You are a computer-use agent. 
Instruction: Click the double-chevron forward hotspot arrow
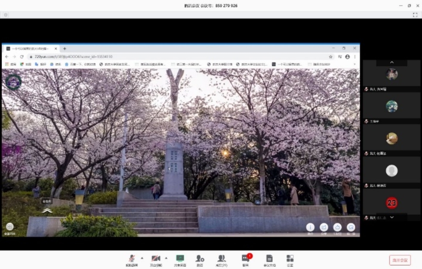pyautogui.click(x=47, y=210)
